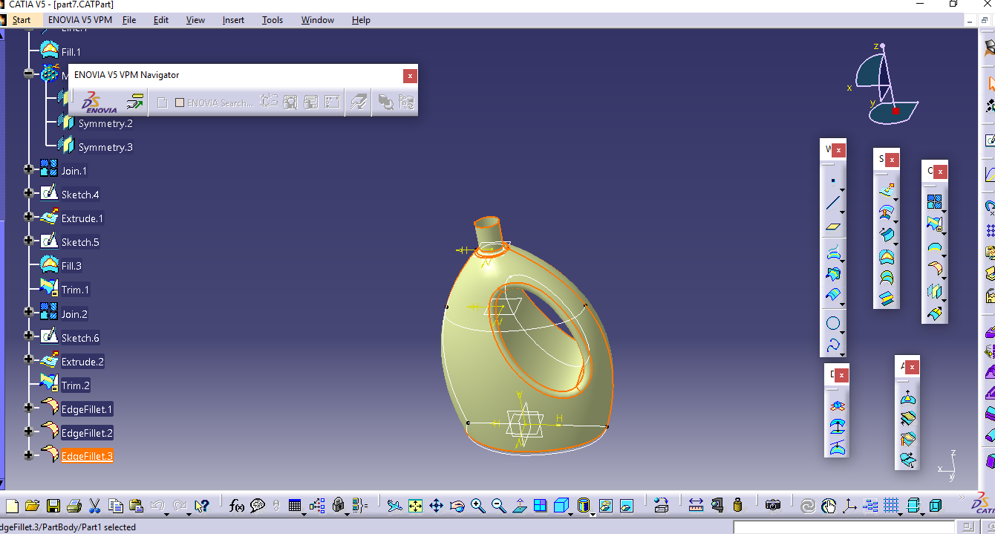
Task: Expand the Extrude.1 tree node
Action: click(x=29, y=217)
